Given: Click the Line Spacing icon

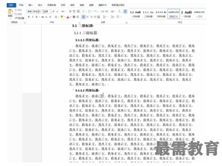Looking at the screenshot, I should click(104, 17).
